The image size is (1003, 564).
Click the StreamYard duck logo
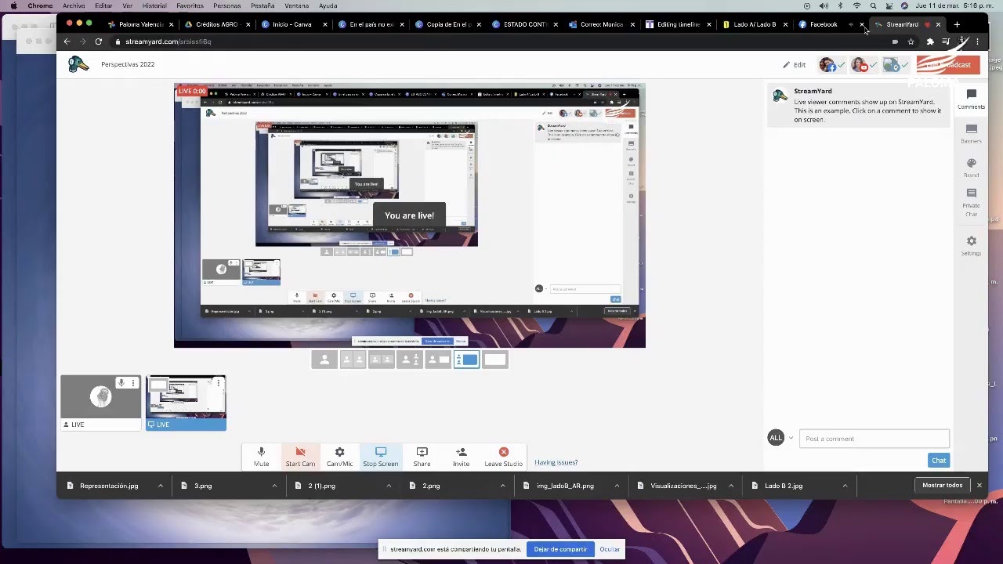(x=78, y=64)
